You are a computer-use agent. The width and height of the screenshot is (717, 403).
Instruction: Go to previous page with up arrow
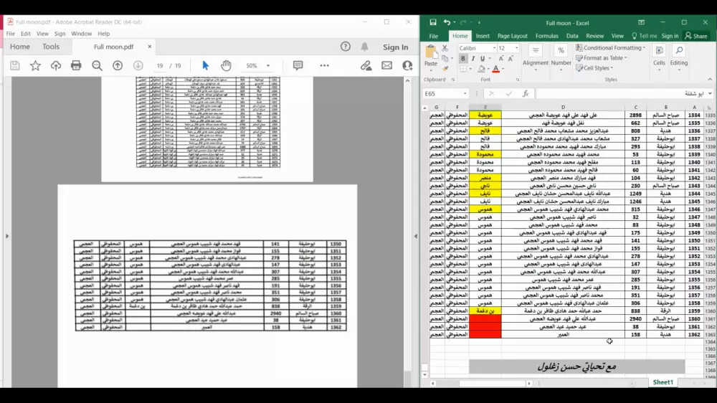(x=118, y=66)
